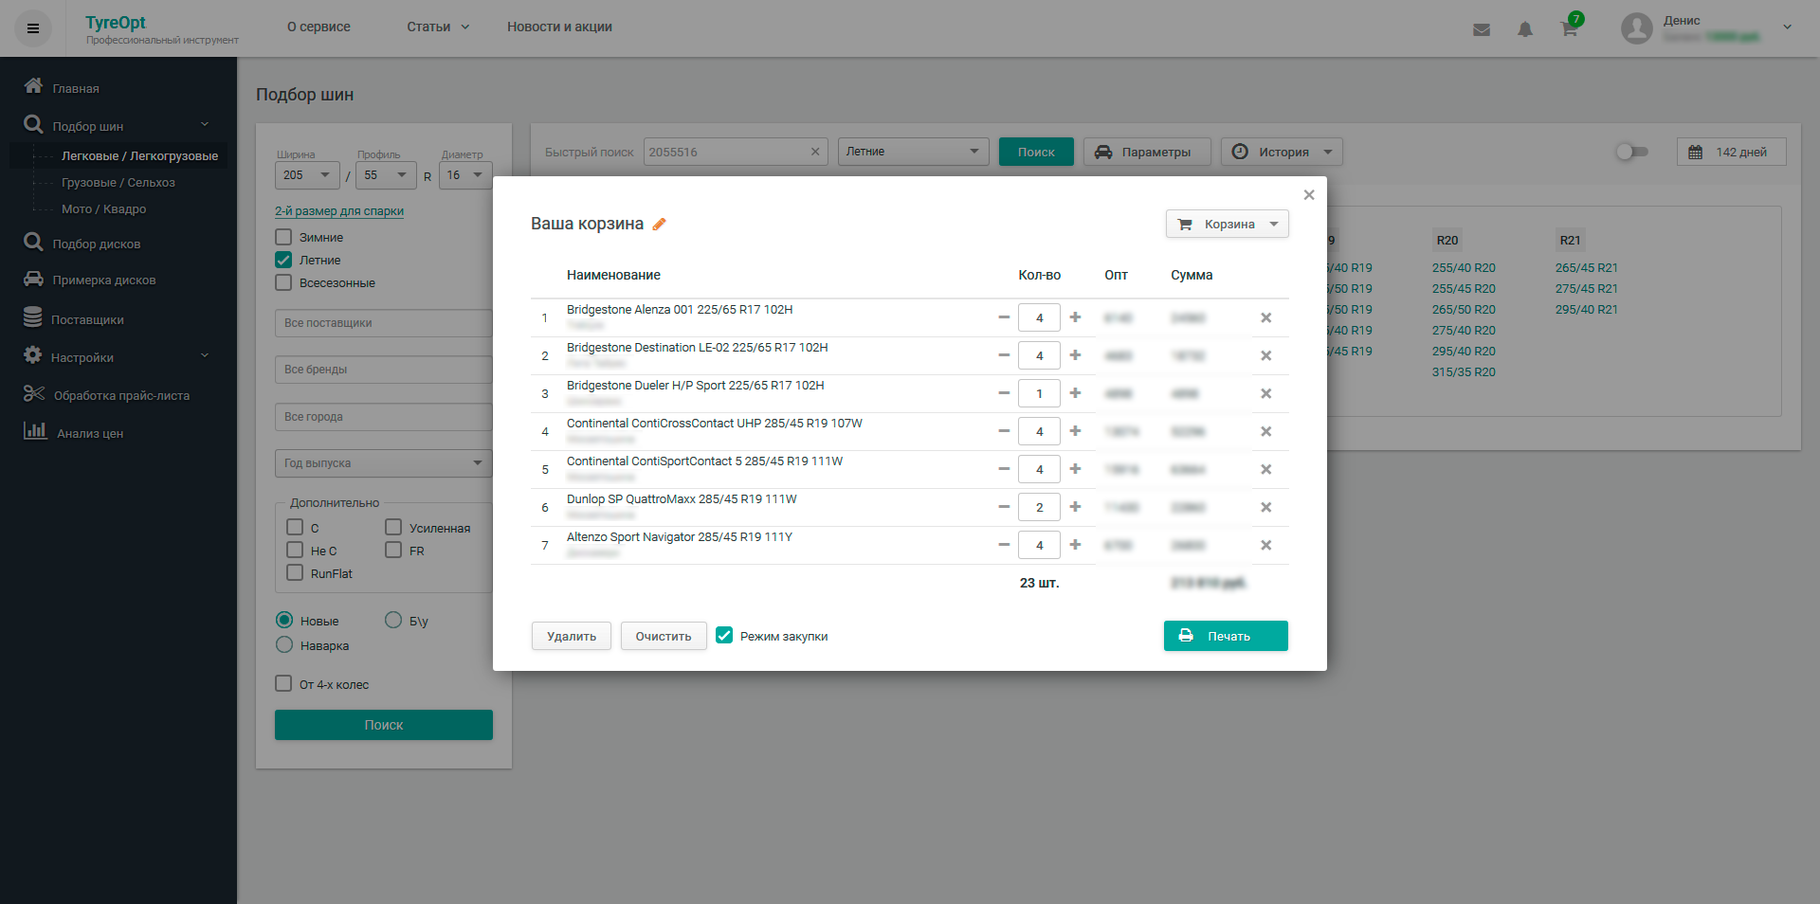Image resolution: width=1820 pixels, height=904 pixels.
Task: Decrease quantity for ContiCrossContact UHP
Action: tap(1004, 431)
